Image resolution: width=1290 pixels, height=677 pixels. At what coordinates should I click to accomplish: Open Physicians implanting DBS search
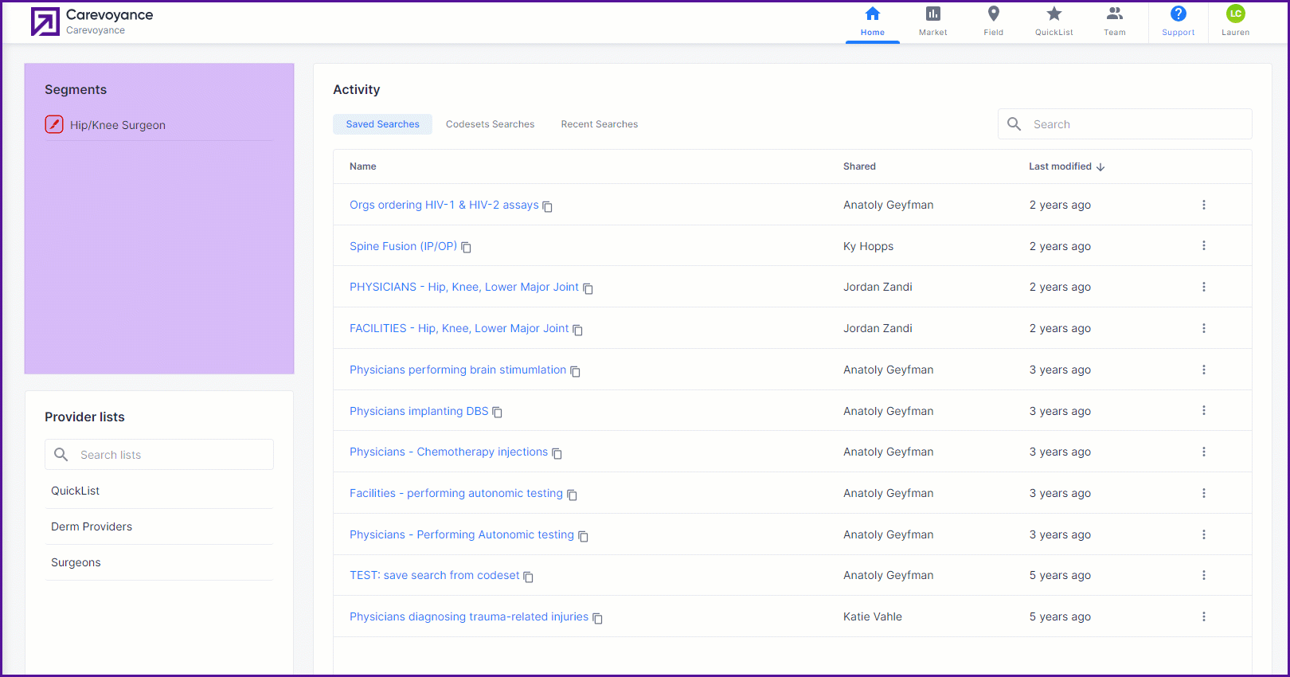click(x=419, y=411)
